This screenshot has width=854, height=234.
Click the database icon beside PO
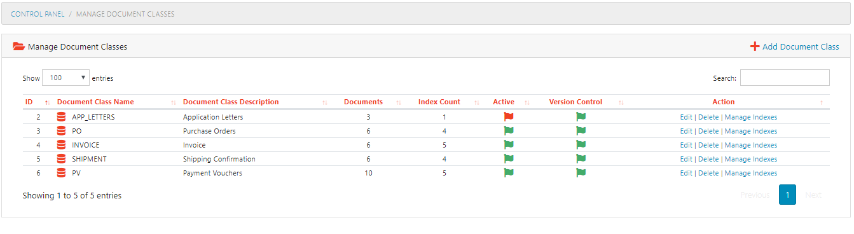[x=62, y=131]
